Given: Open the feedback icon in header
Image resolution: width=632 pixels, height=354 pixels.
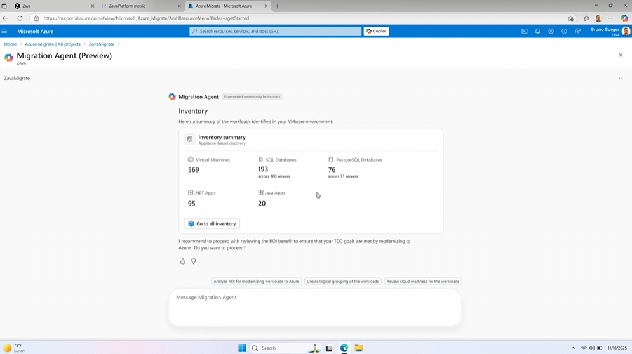Looking at the screenshot, I should click(577, 31).
